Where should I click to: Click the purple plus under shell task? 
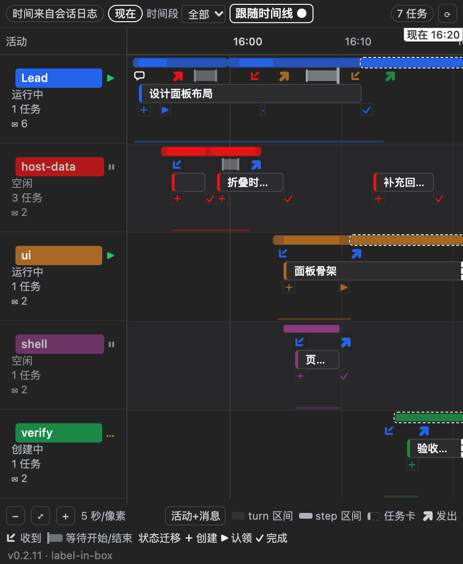pyautogui.click(x=300, y=376)
